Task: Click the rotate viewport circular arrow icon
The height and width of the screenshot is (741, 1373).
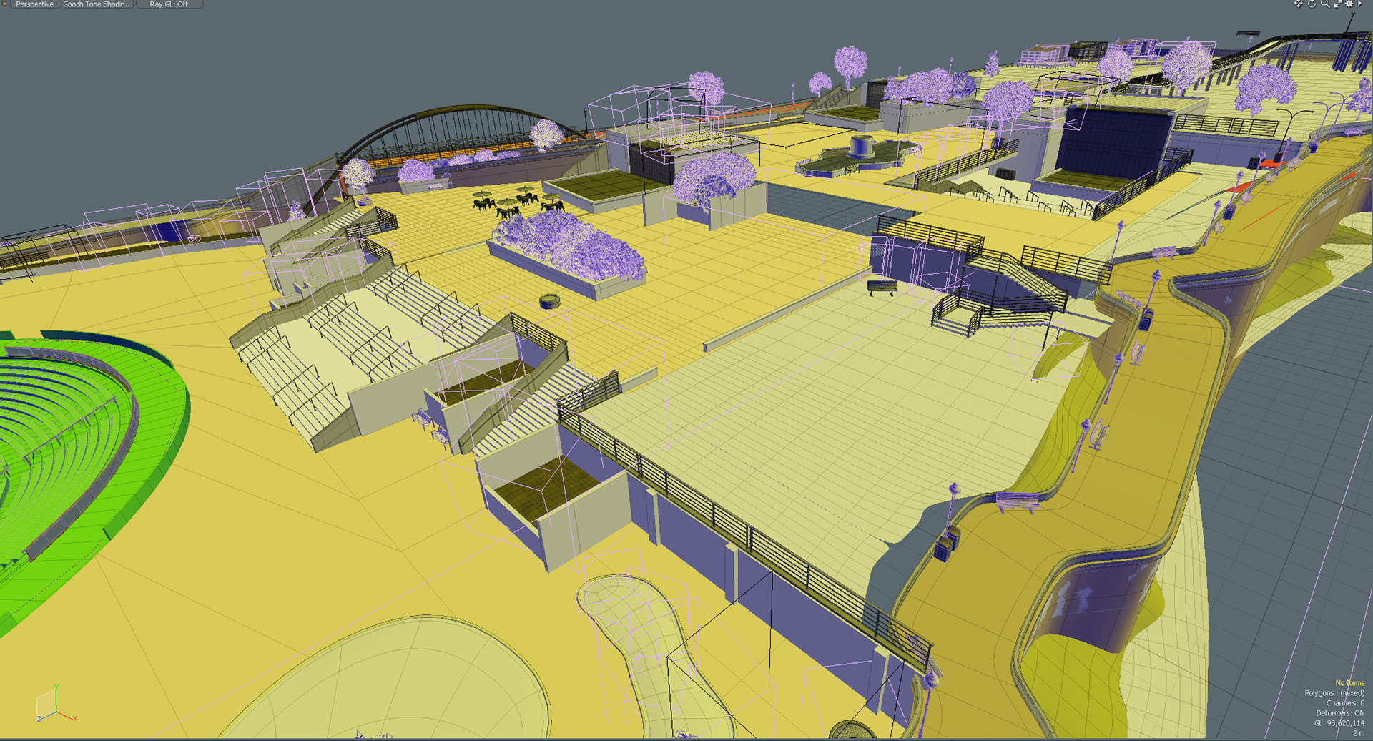Action: pos(1312,4)
